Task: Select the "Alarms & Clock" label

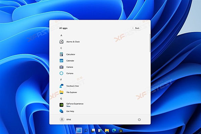Action: 73,42
